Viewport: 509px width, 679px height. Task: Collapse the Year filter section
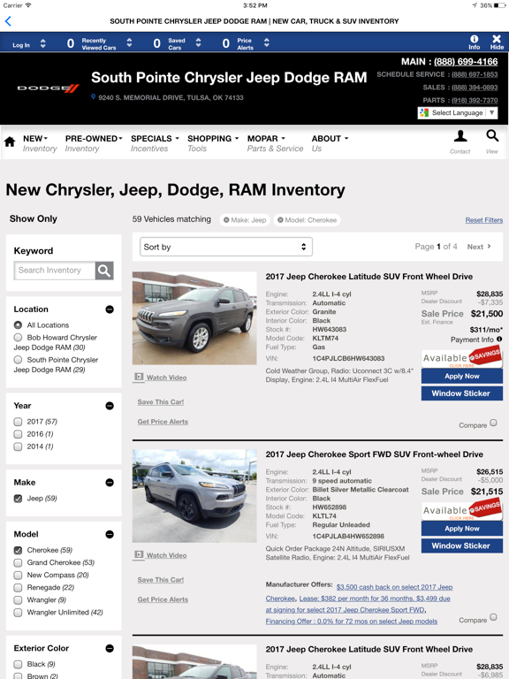click(110, 406)
